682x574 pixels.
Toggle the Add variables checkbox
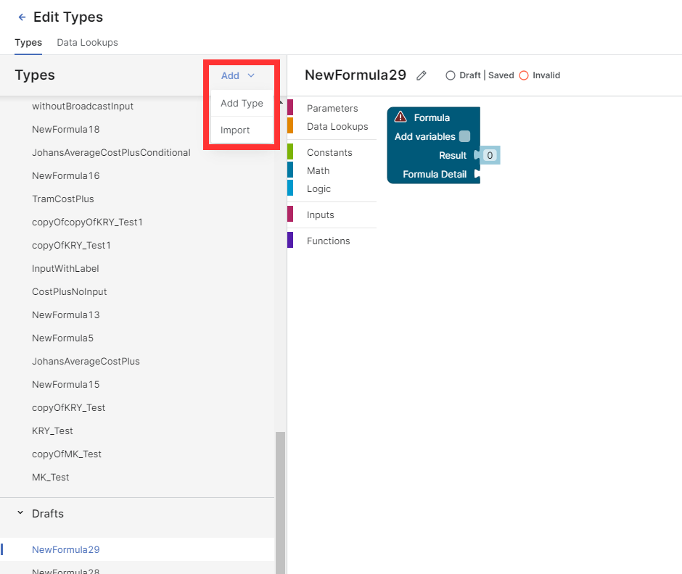click(464, 136)
